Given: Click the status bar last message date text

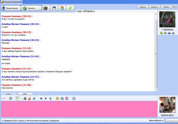Looking at the screenshot, I should coord(31,121).
